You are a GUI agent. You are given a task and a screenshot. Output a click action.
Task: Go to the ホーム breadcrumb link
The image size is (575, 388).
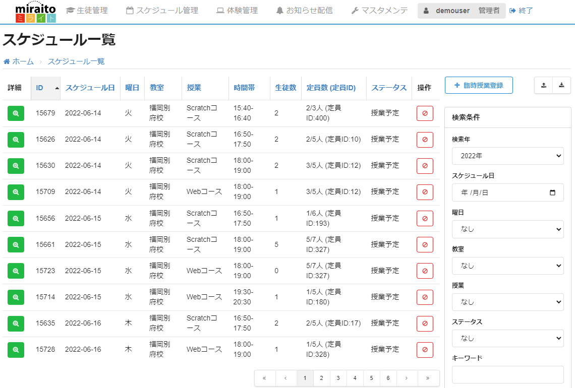tap(19, 61)
